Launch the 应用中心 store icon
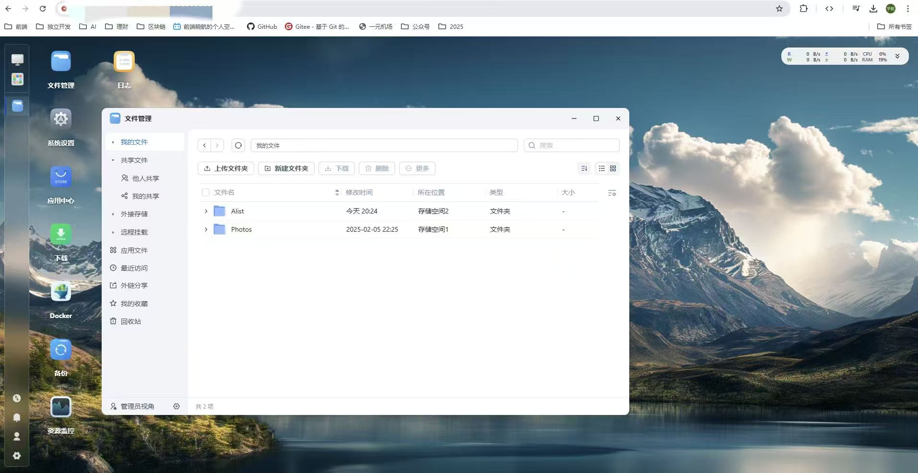Viewport: 918px width, 473px height. [61, 177]
